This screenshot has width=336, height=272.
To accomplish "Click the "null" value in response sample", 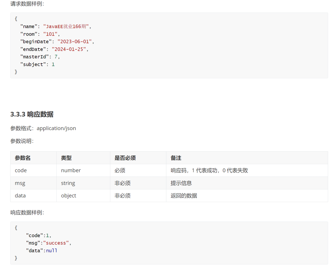I will click(52, 250).
